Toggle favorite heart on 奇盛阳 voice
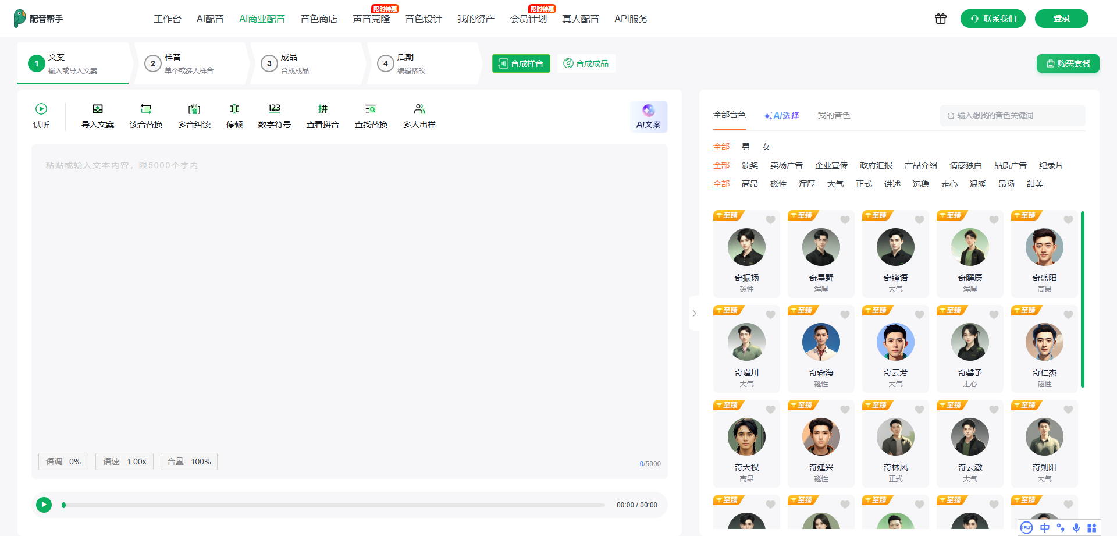The height and width of the screenshot is (536, 1117). pyautogui.click(x=1068, y=220)
